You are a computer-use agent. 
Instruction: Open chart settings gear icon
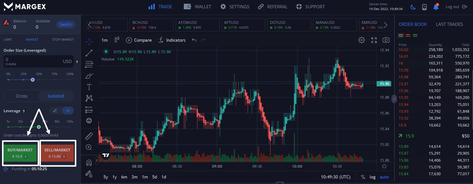362,40
